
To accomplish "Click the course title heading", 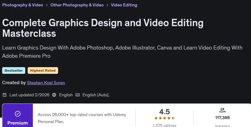I will 103,28.
